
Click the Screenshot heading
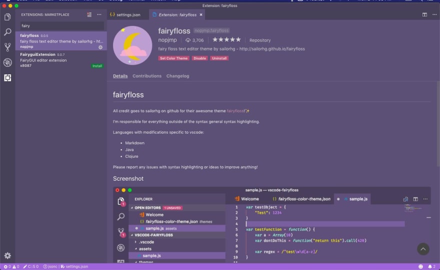(x=128, y=179)
